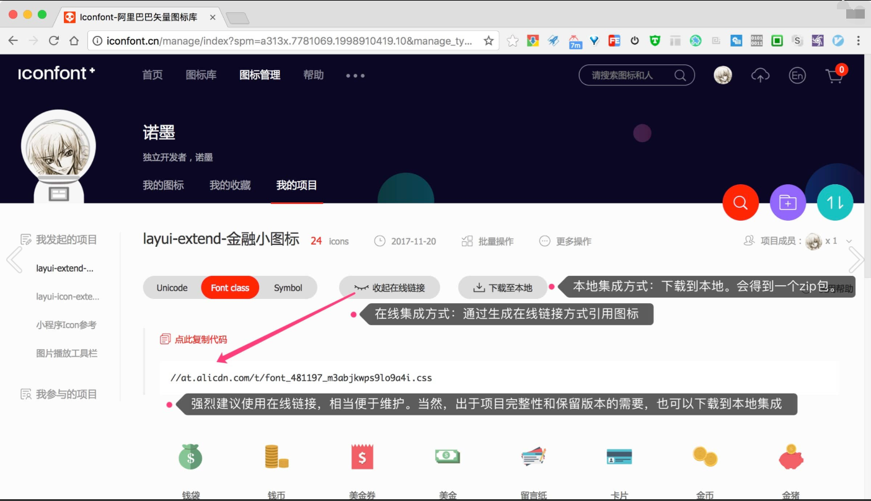Select the red search icon at right
Screen dimensions: 871x501
tap(740, 202)
